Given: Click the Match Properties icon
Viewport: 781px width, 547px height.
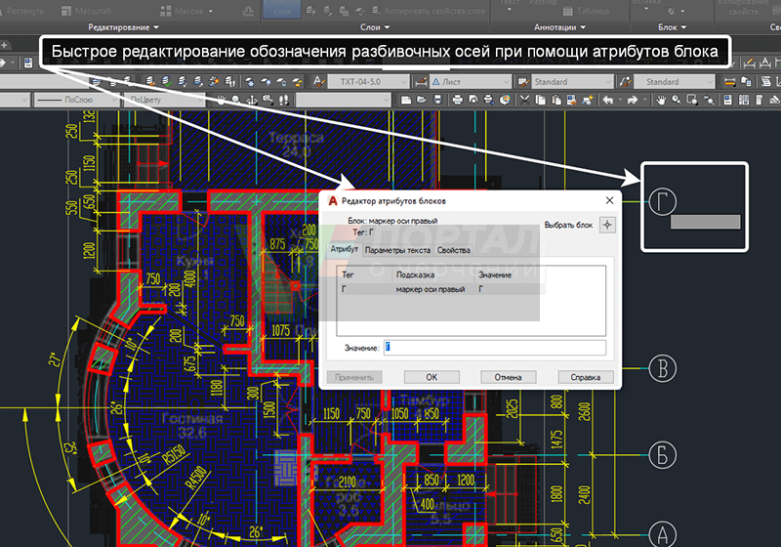Looking at the screenshot, I should [572, 101].
